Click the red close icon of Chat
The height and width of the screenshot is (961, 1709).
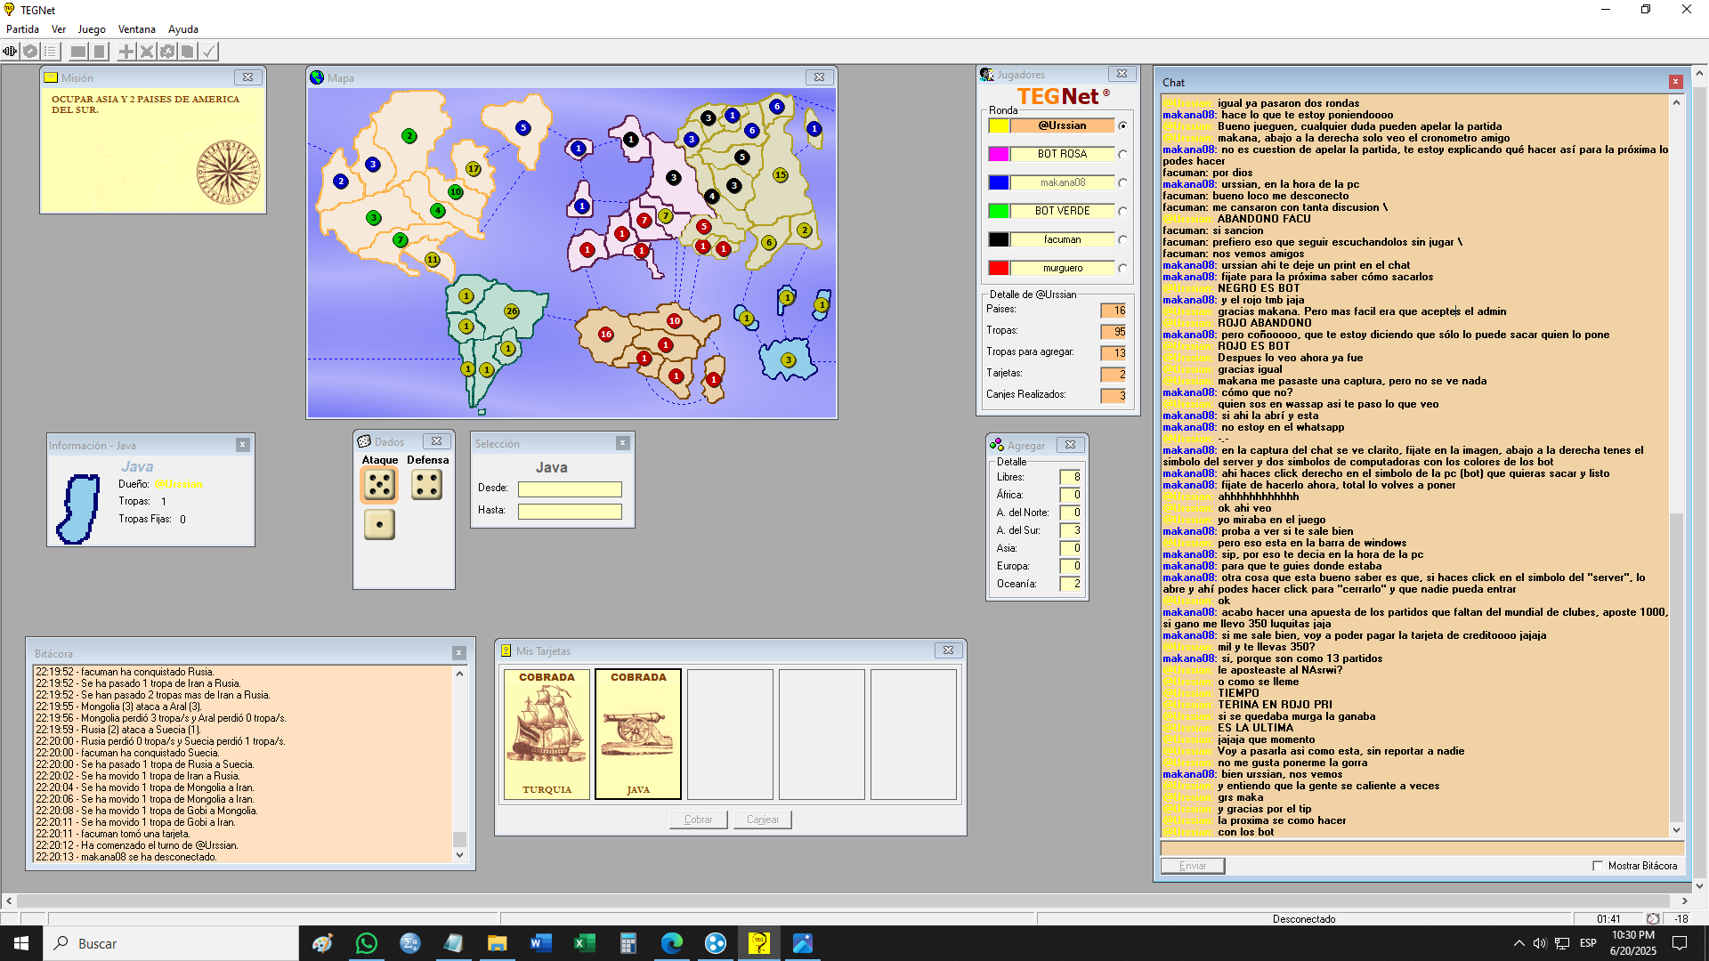[1676, 82]
